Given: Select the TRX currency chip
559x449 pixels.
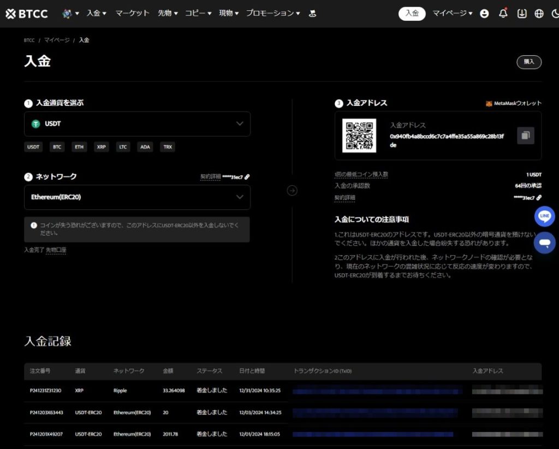Looking at the screenshot, I should [167, 146].
